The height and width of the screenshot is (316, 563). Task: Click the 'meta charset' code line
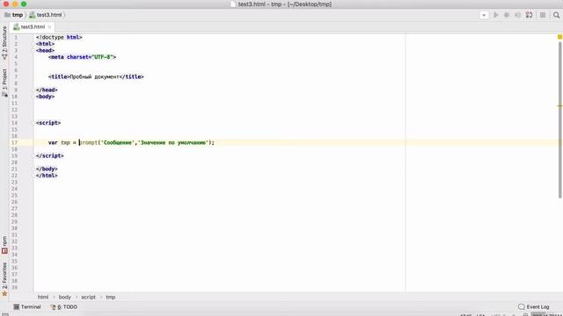pyautogui.click(x=82, y=57)
